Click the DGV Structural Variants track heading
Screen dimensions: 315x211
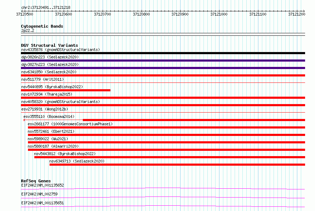(x=50, y=45)
